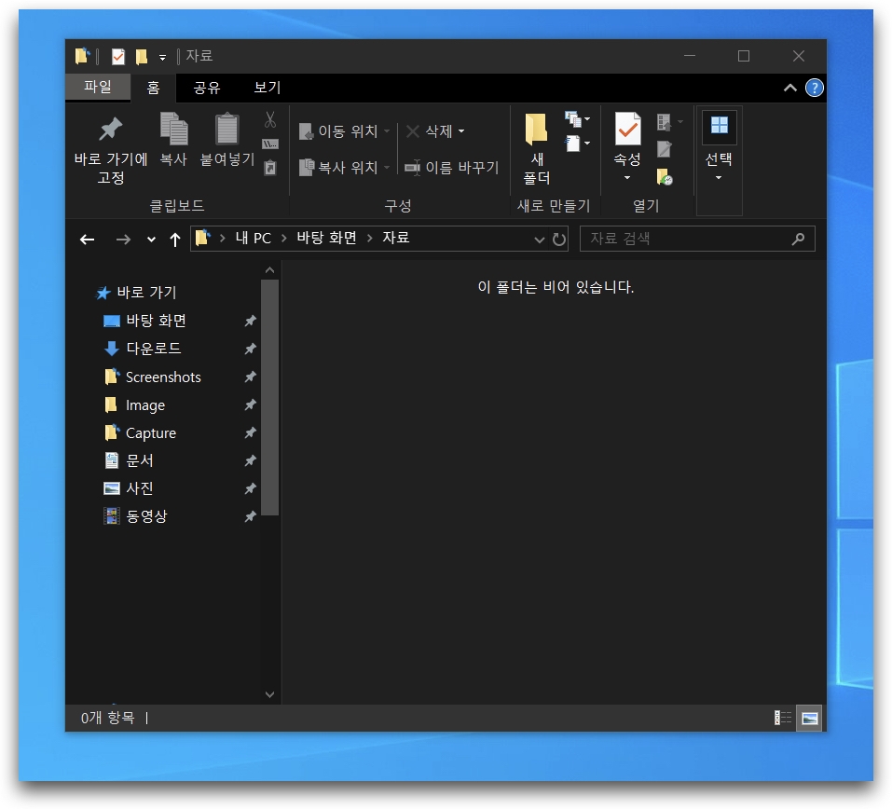Screen dimensions: 892x809
Task: Switch to details view in status bar
Action: click(x=783, y=718)
